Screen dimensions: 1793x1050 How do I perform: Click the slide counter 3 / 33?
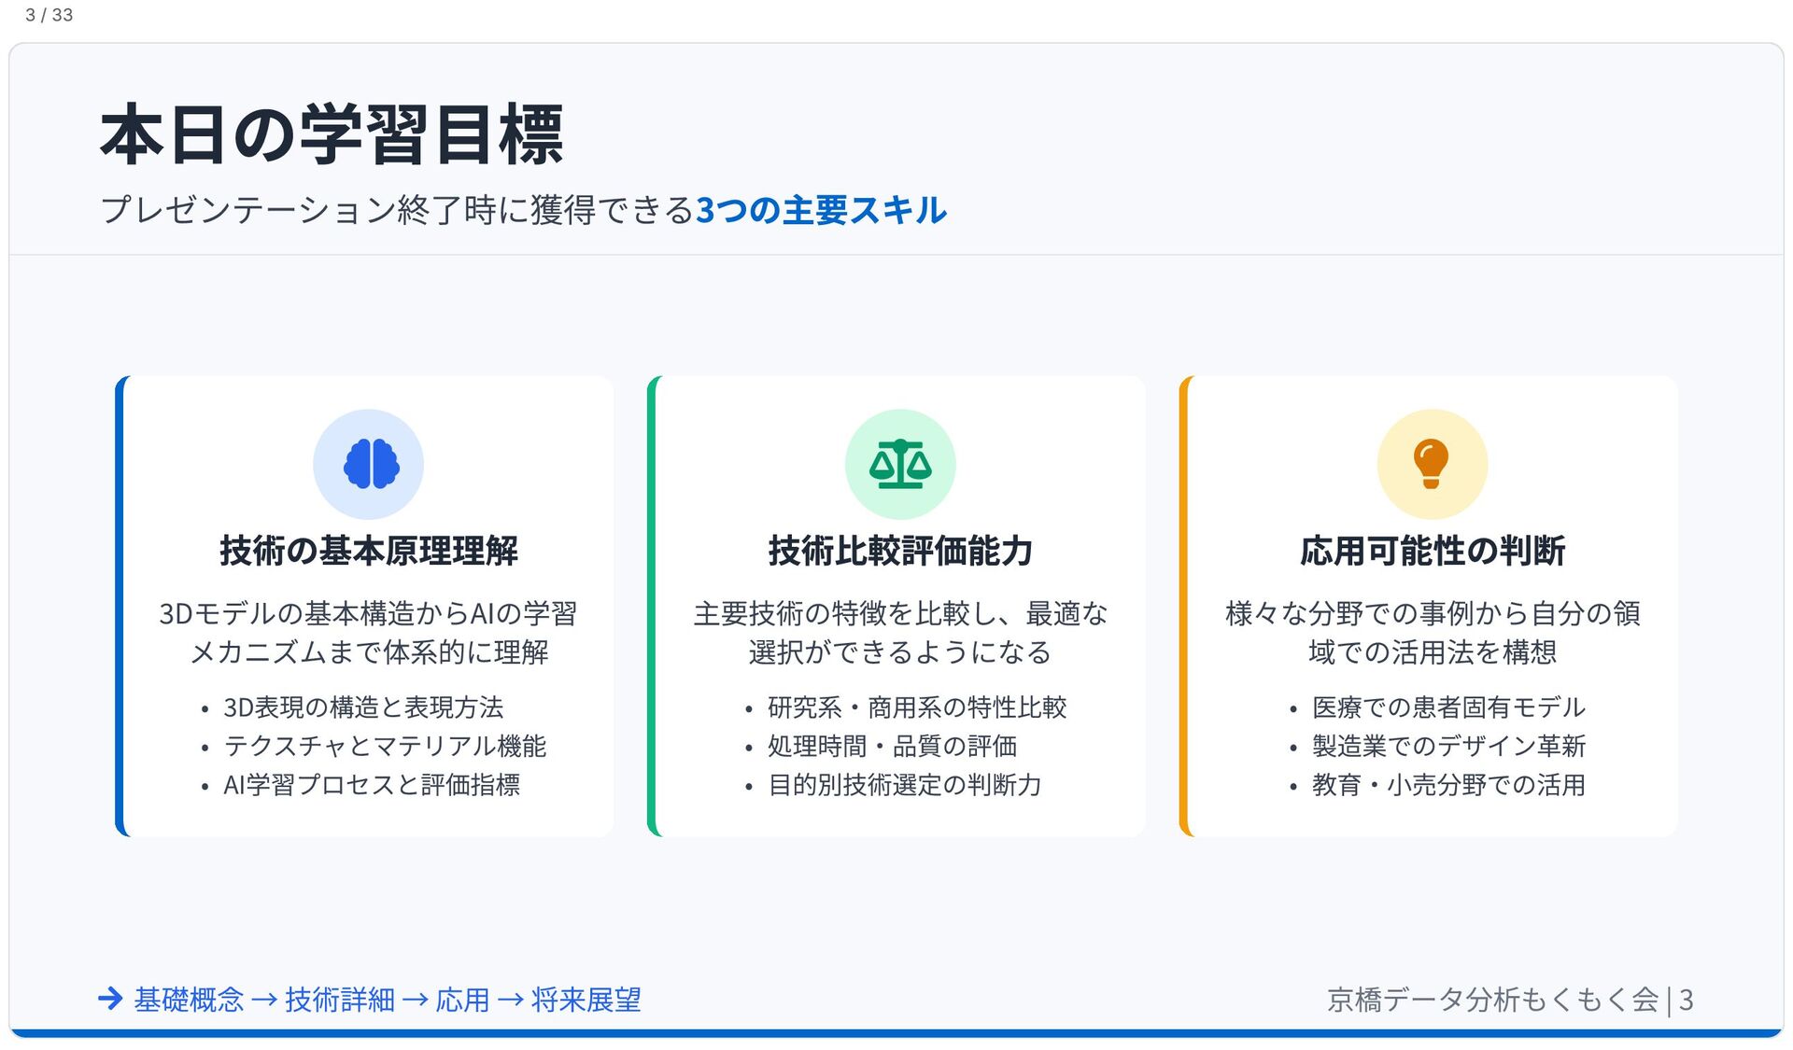click(49, 15)
